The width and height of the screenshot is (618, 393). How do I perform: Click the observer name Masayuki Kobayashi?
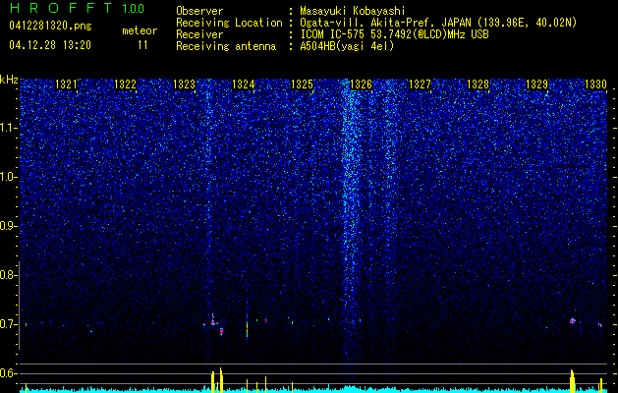click(353, 11)
